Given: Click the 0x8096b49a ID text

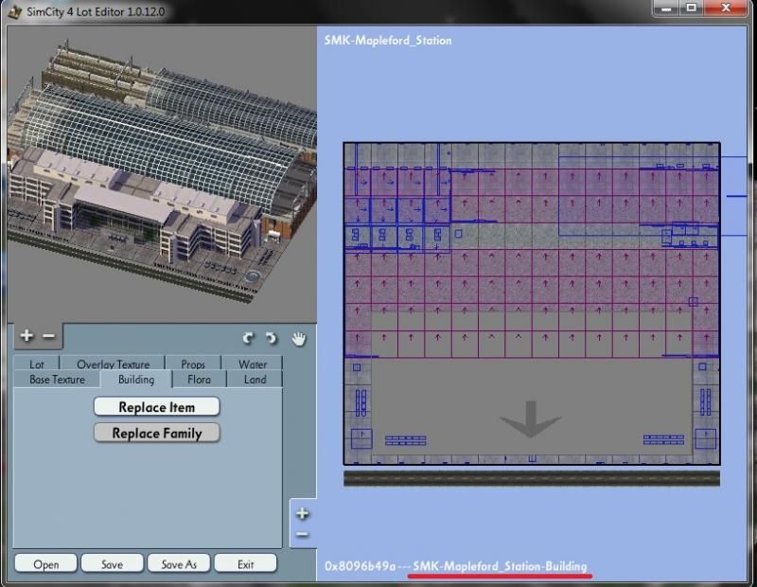Looking at the screenshot, I should point(361,566).
